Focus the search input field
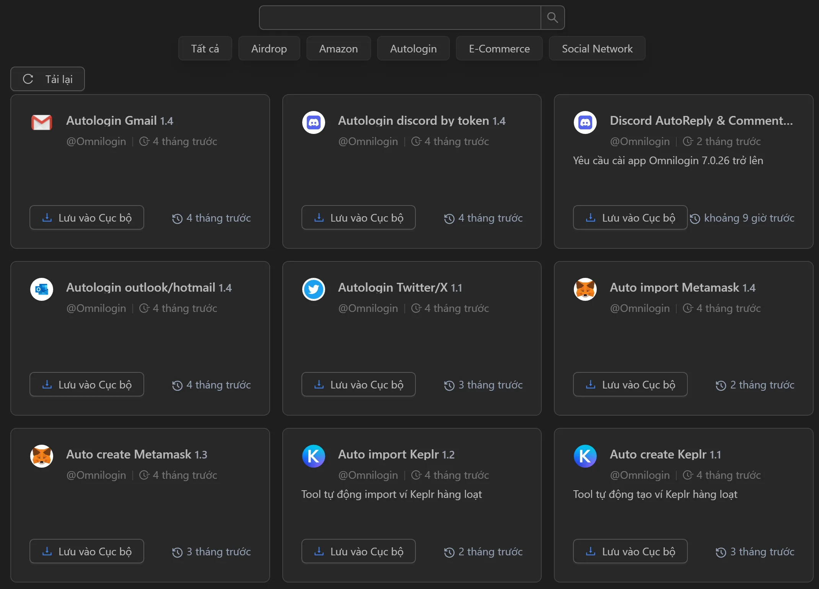 click(400, 18)
